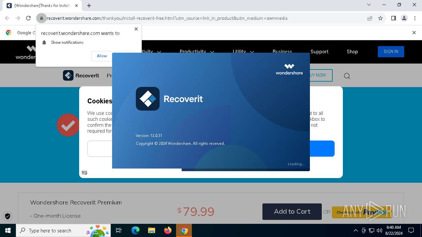The image size is (422, 237).
Task: Open Chrome profile avatar
Action: pyautogui.click(x=404, y=18)
